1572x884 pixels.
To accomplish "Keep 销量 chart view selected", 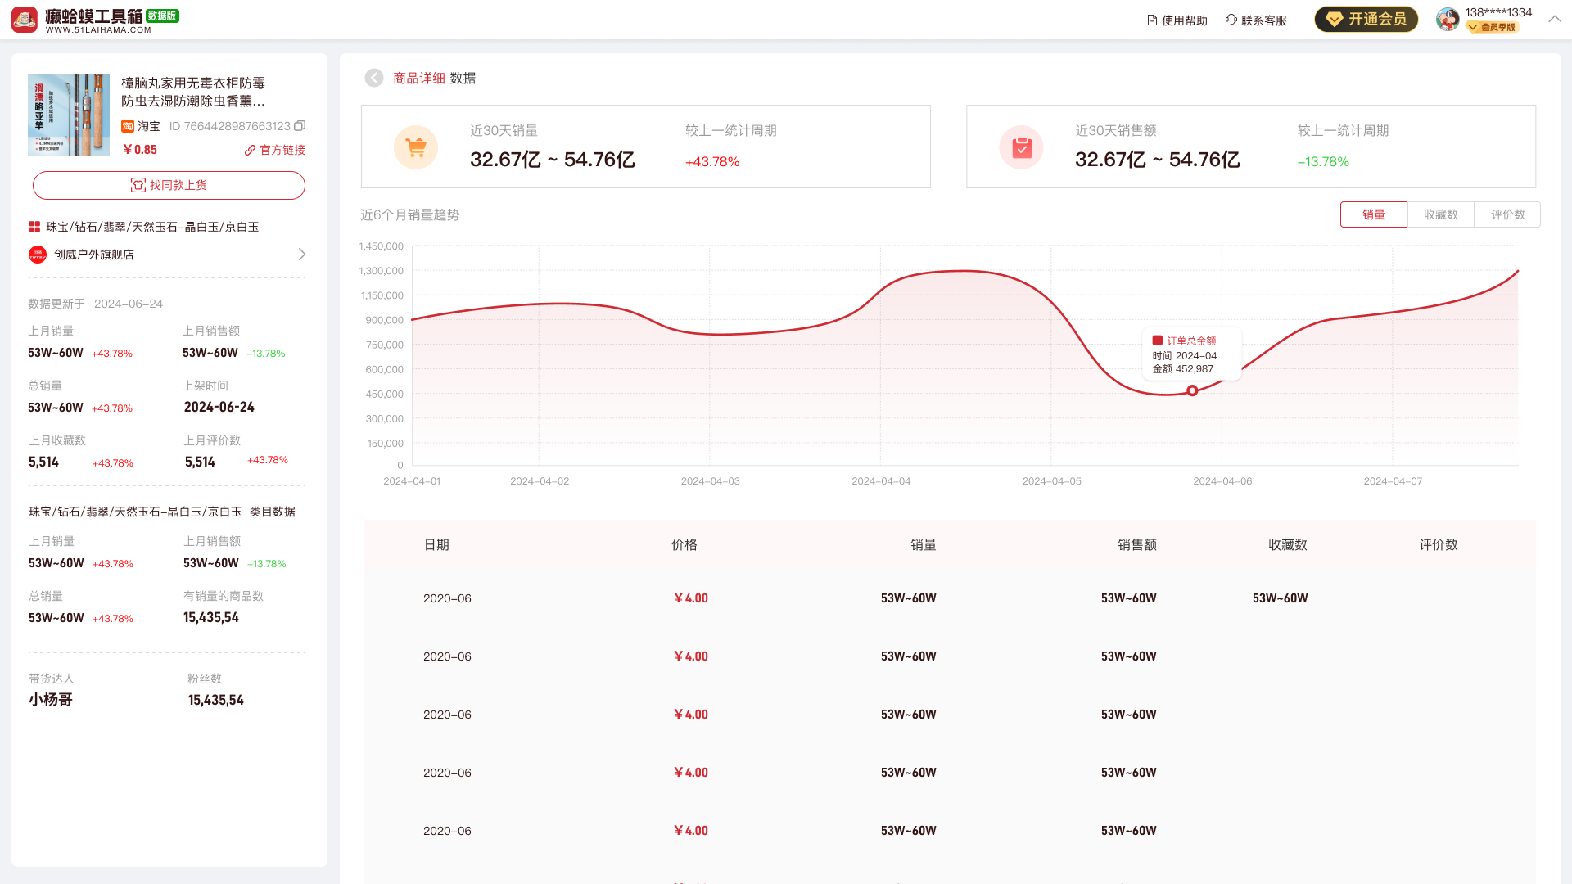I will pyautogui.click(x=1374, y=214).
